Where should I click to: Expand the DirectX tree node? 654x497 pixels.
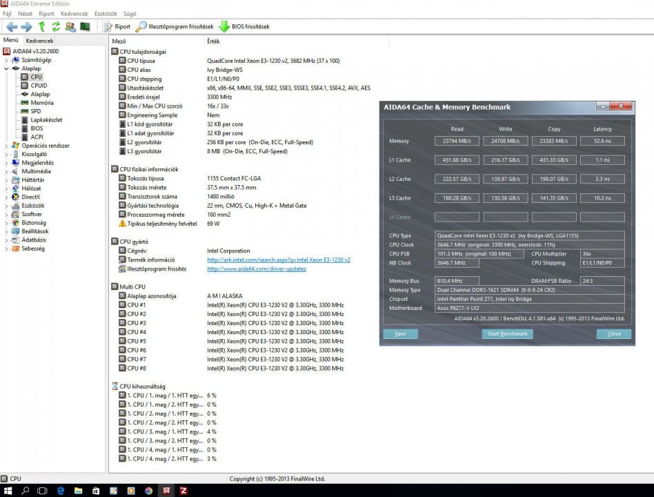click(x=6, y=197)
